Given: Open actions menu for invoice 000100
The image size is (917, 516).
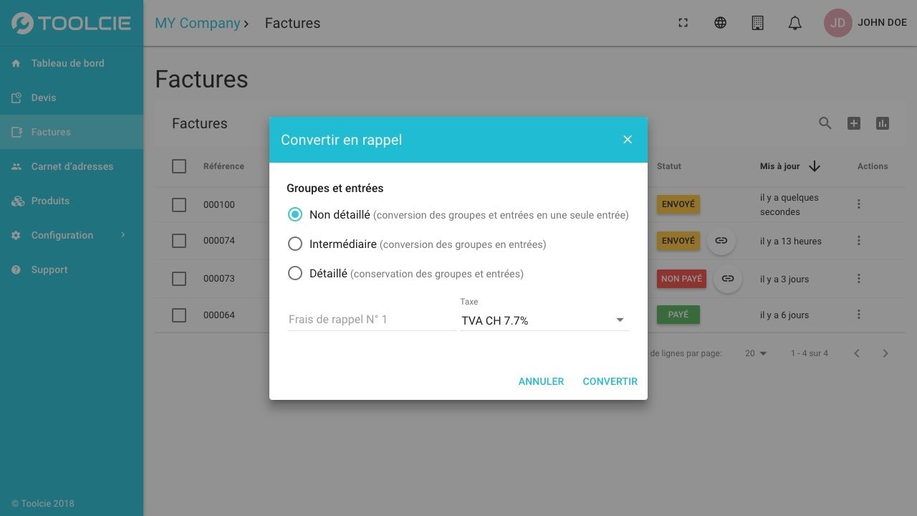Looking at the screenshot, I should [858, 204].
